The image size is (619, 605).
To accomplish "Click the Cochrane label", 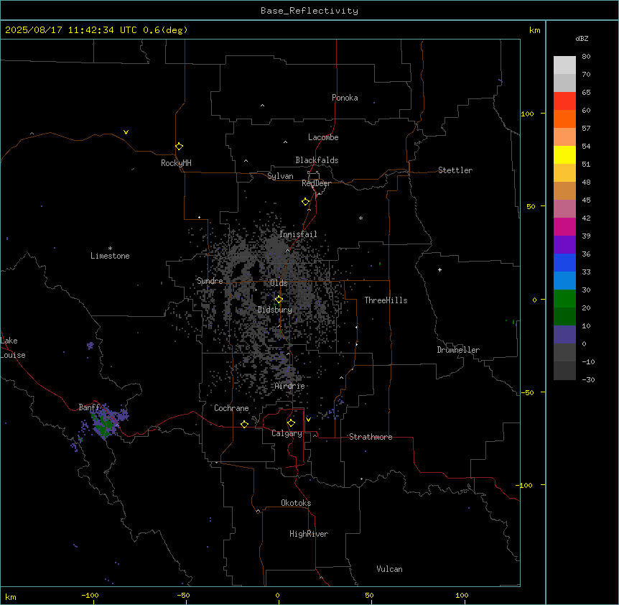I will click(x=231, y=408).
